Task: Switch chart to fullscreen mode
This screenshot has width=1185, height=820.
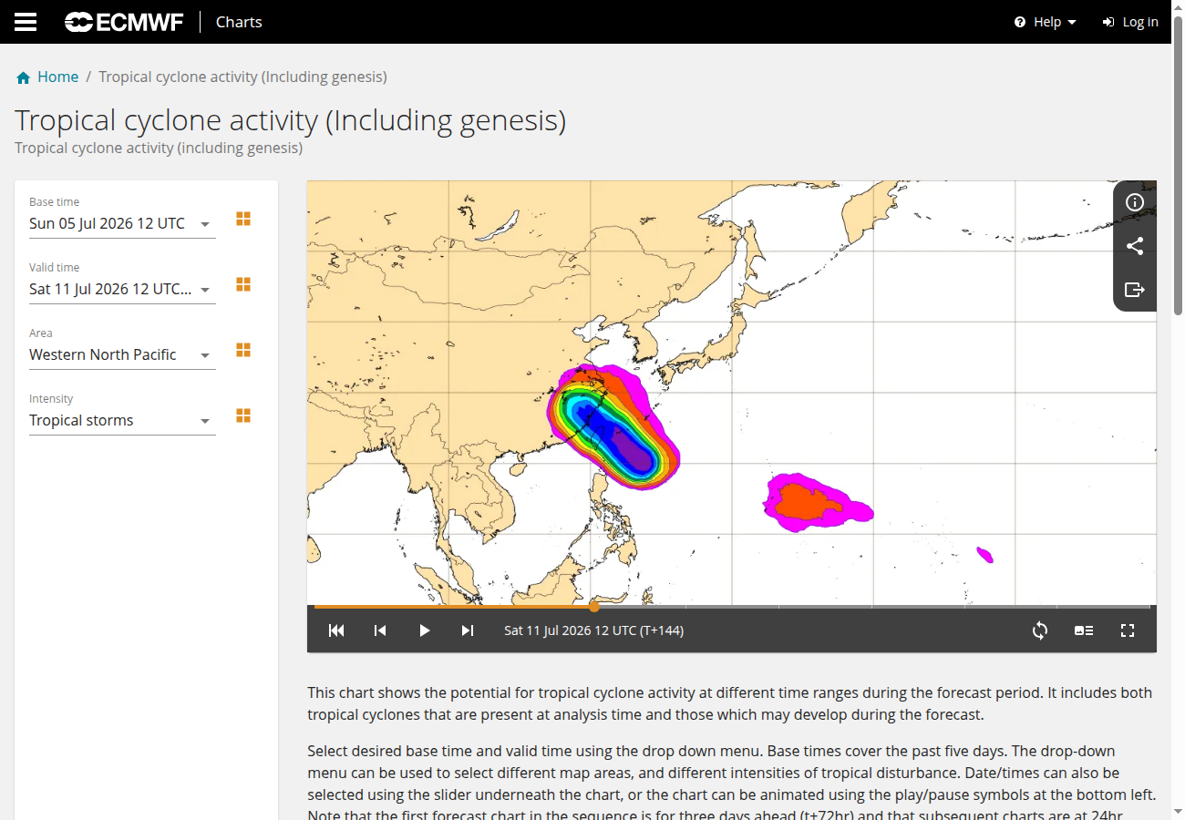Action: [1128, 630]
